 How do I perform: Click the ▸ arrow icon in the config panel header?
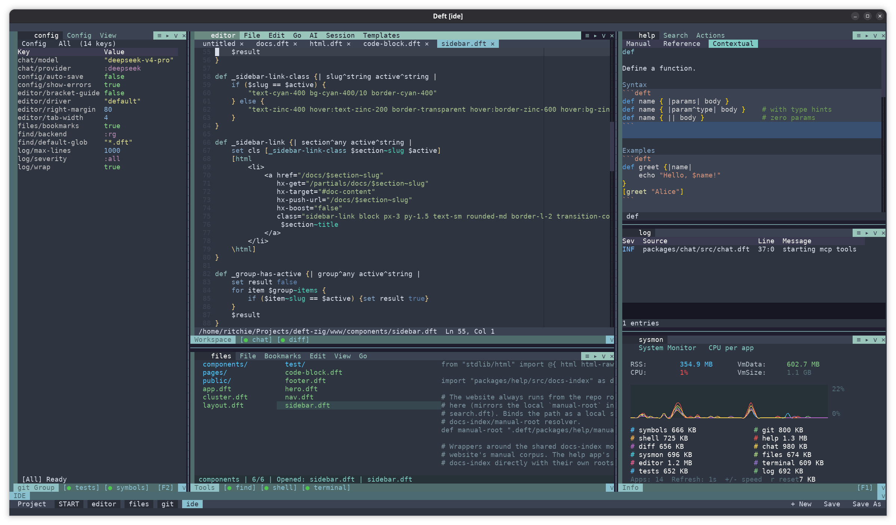tap(168, 35)
